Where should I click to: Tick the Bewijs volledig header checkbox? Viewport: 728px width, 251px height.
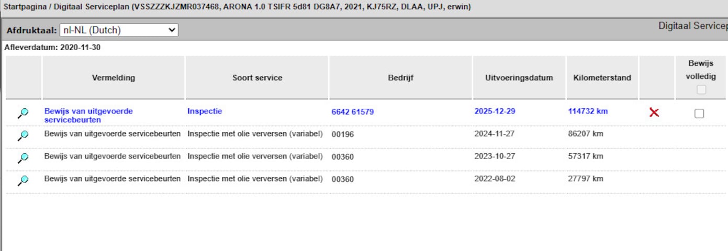point(701,89)
